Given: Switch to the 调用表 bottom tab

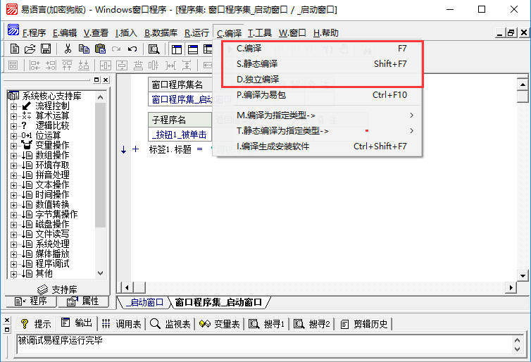Looking at the screenshot, I should click(121, 324).
